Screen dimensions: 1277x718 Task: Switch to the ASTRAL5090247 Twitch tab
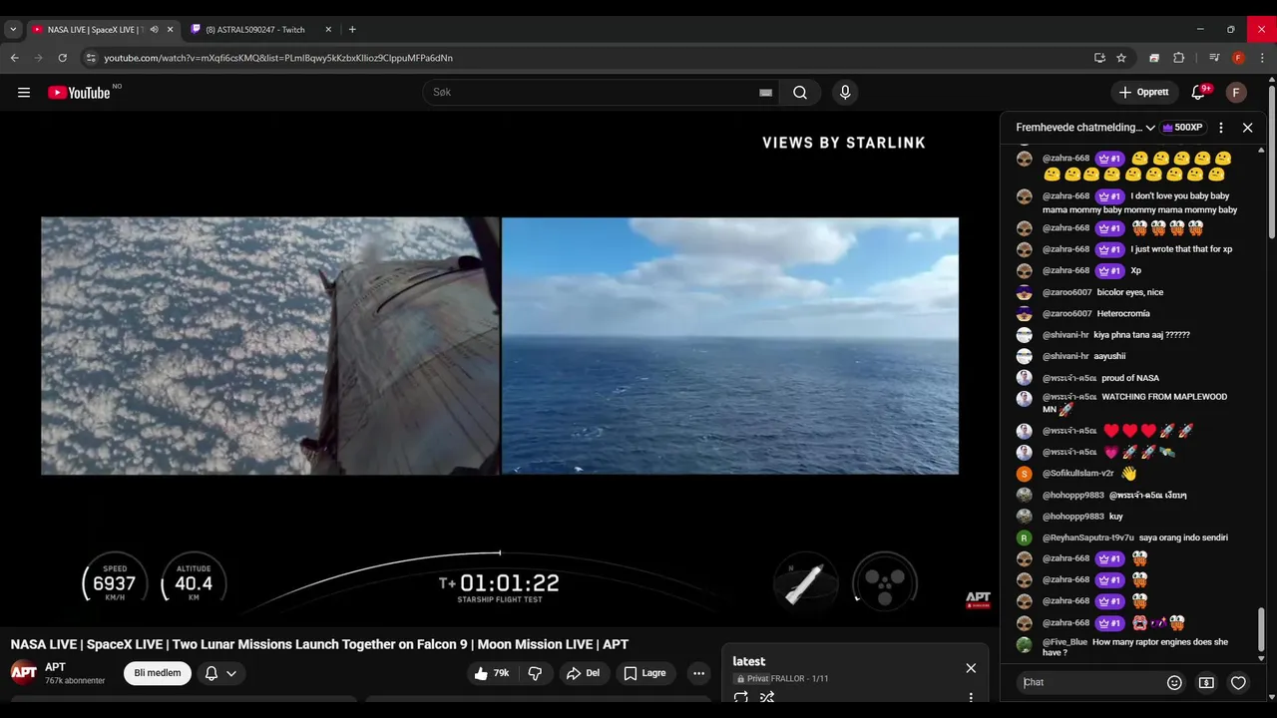(x=255, y=30)
